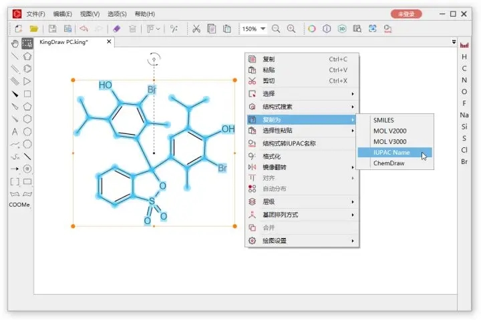Select the hand pan tool
481x320 pixels.
coord(15,43)
